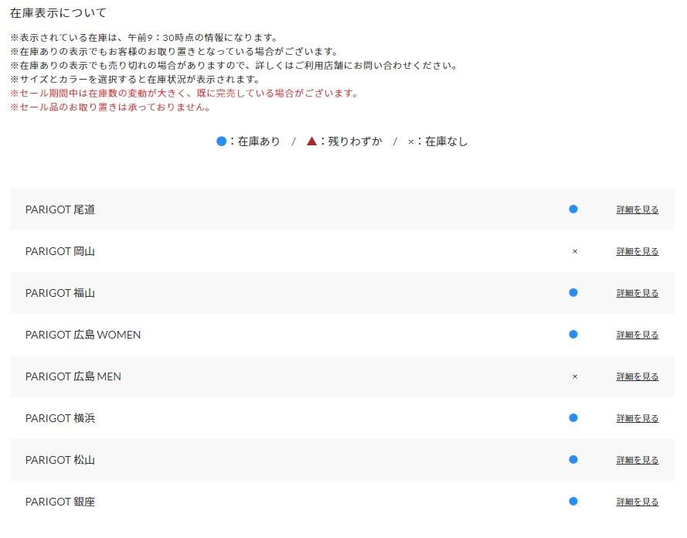This screenshot has width=687, height=538.
Task: Follow 詳細を見る for PARIGOT 松山
Action: click(638, 460)
